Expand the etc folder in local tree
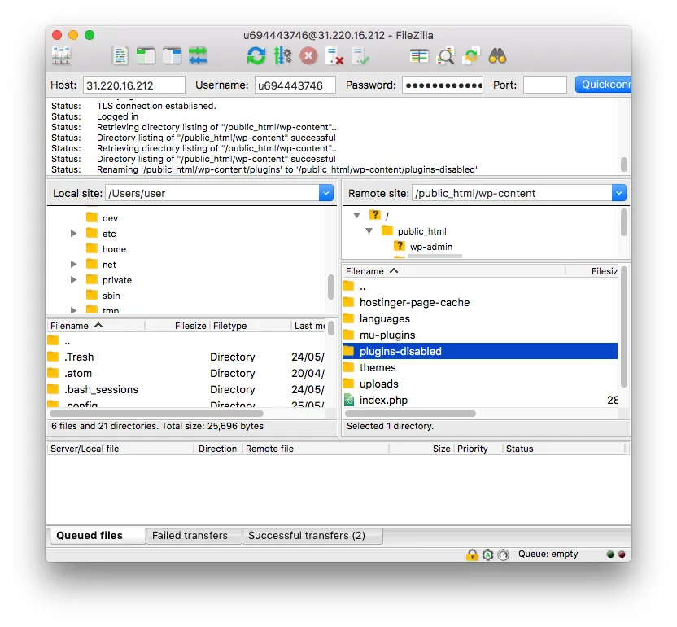Screen dimensions: 677x627 [x=73, y=234]
